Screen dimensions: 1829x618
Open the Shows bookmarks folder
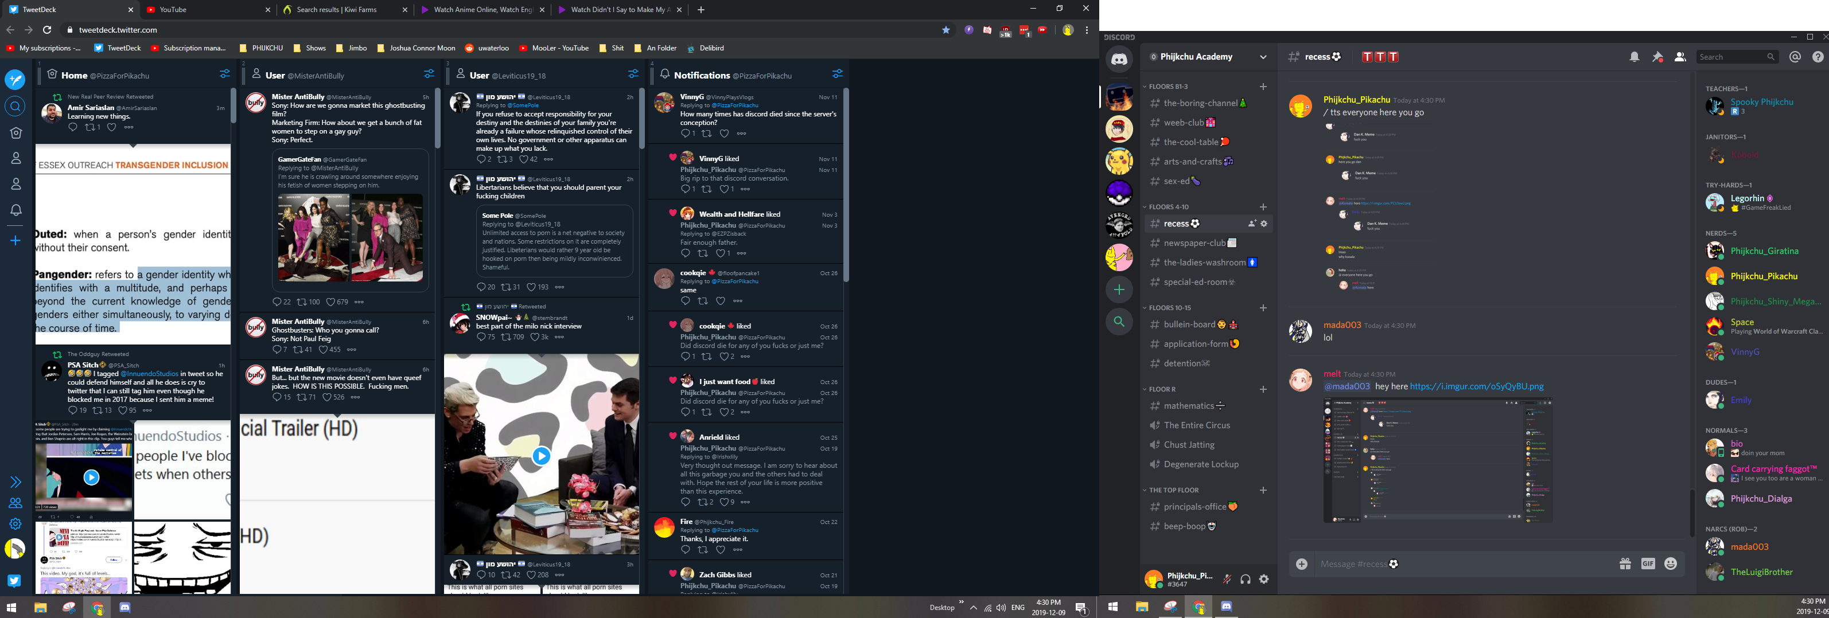(310, 48)
